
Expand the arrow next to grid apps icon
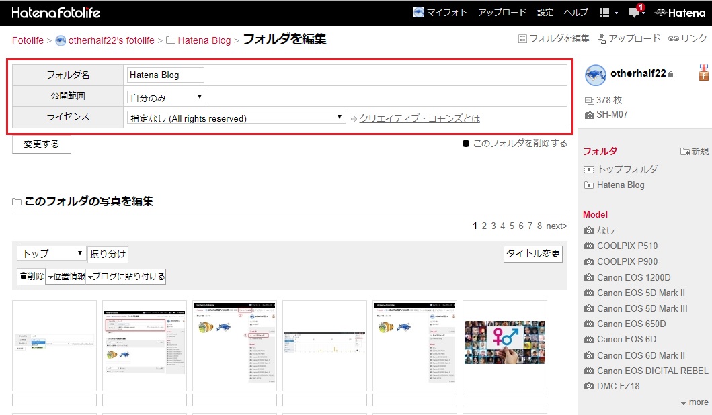616,13
